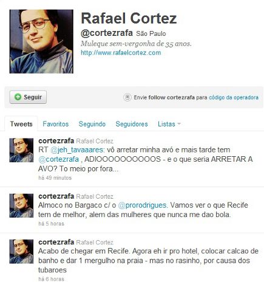264x282 pixels.
Task: Switch to the Tweets tab
Action: click(x=21, y=124)
